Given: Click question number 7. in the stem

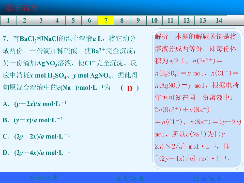Looking at the screenshot, I should [5, 39].
